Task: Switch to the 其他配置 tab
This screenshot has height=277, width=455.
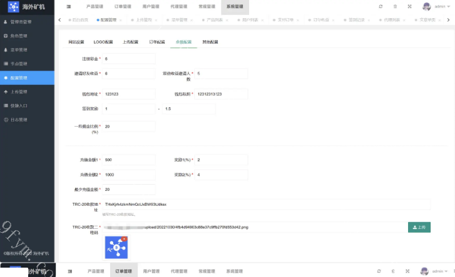Action: [210, 42]
